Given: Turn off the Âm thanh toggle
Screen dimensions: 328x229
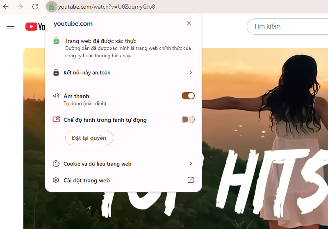Looking at the screenshot, I should (188, 96).
